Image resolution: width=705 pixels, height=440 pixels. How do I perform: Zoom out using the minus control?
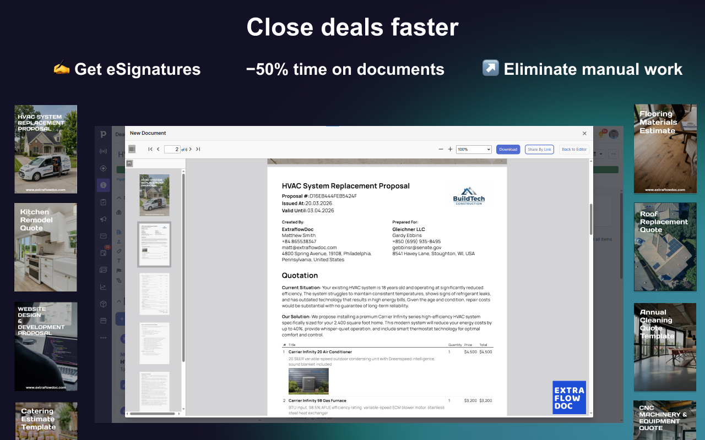tap(441, 149)
